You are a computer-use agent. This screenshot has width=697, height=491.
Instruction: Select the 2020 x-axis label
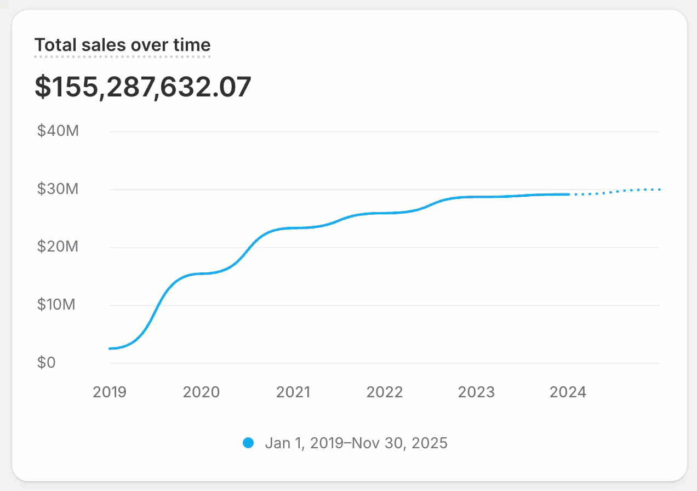[x=201, y=392]
